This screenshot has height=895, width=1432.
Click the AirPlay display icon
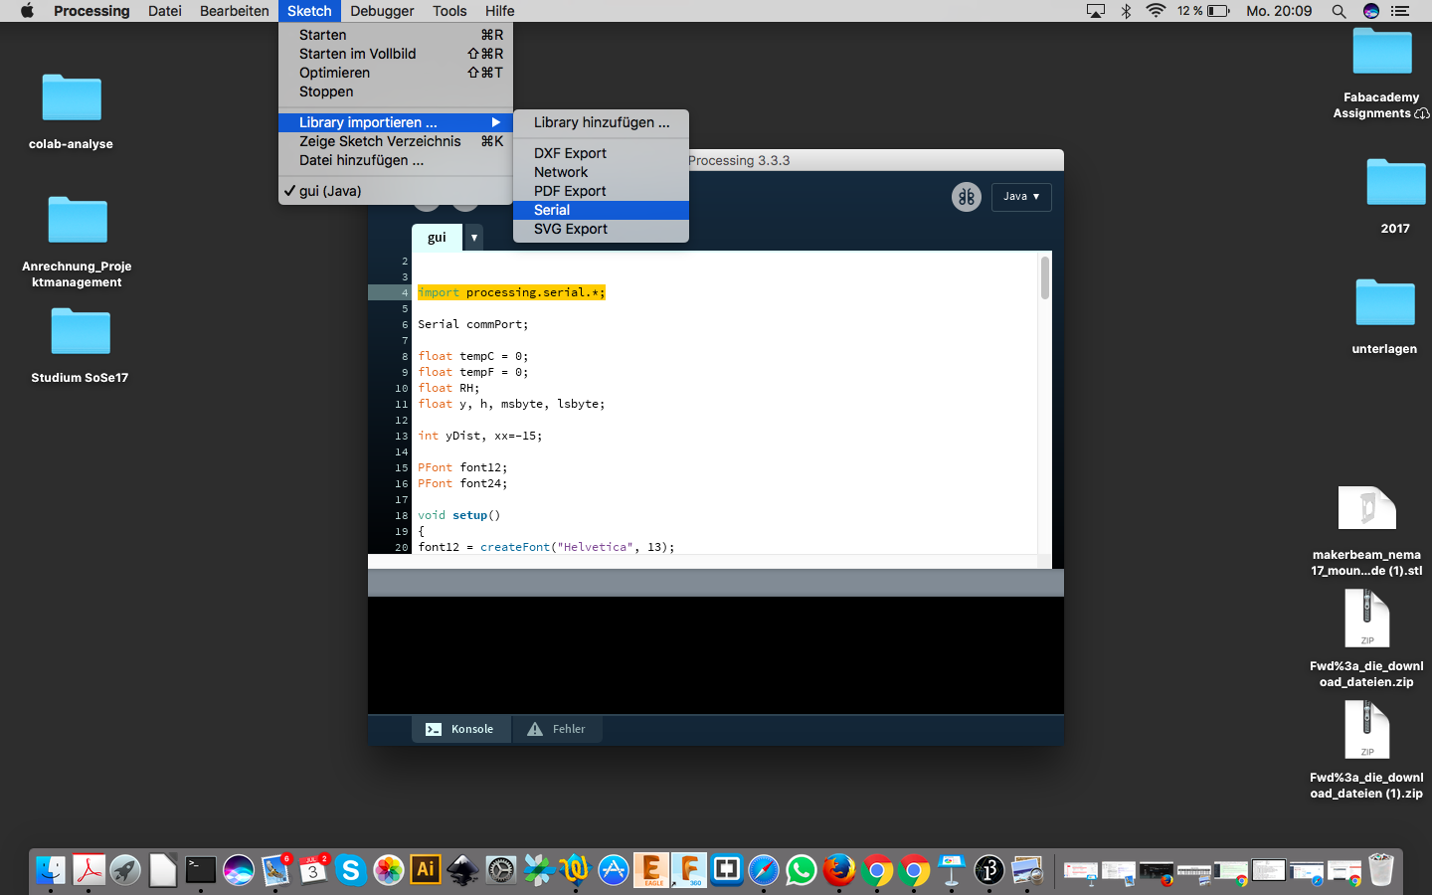(x=1095, y=11)
